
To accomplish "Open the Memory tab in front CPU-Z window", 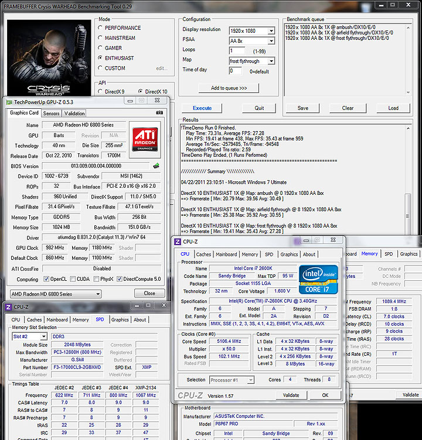I will tap(250, 255).
